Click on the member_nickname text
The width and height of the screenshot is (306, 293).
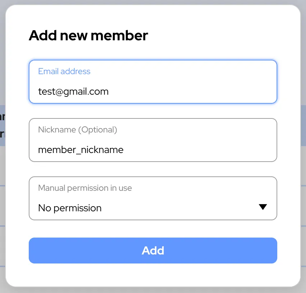81,150
